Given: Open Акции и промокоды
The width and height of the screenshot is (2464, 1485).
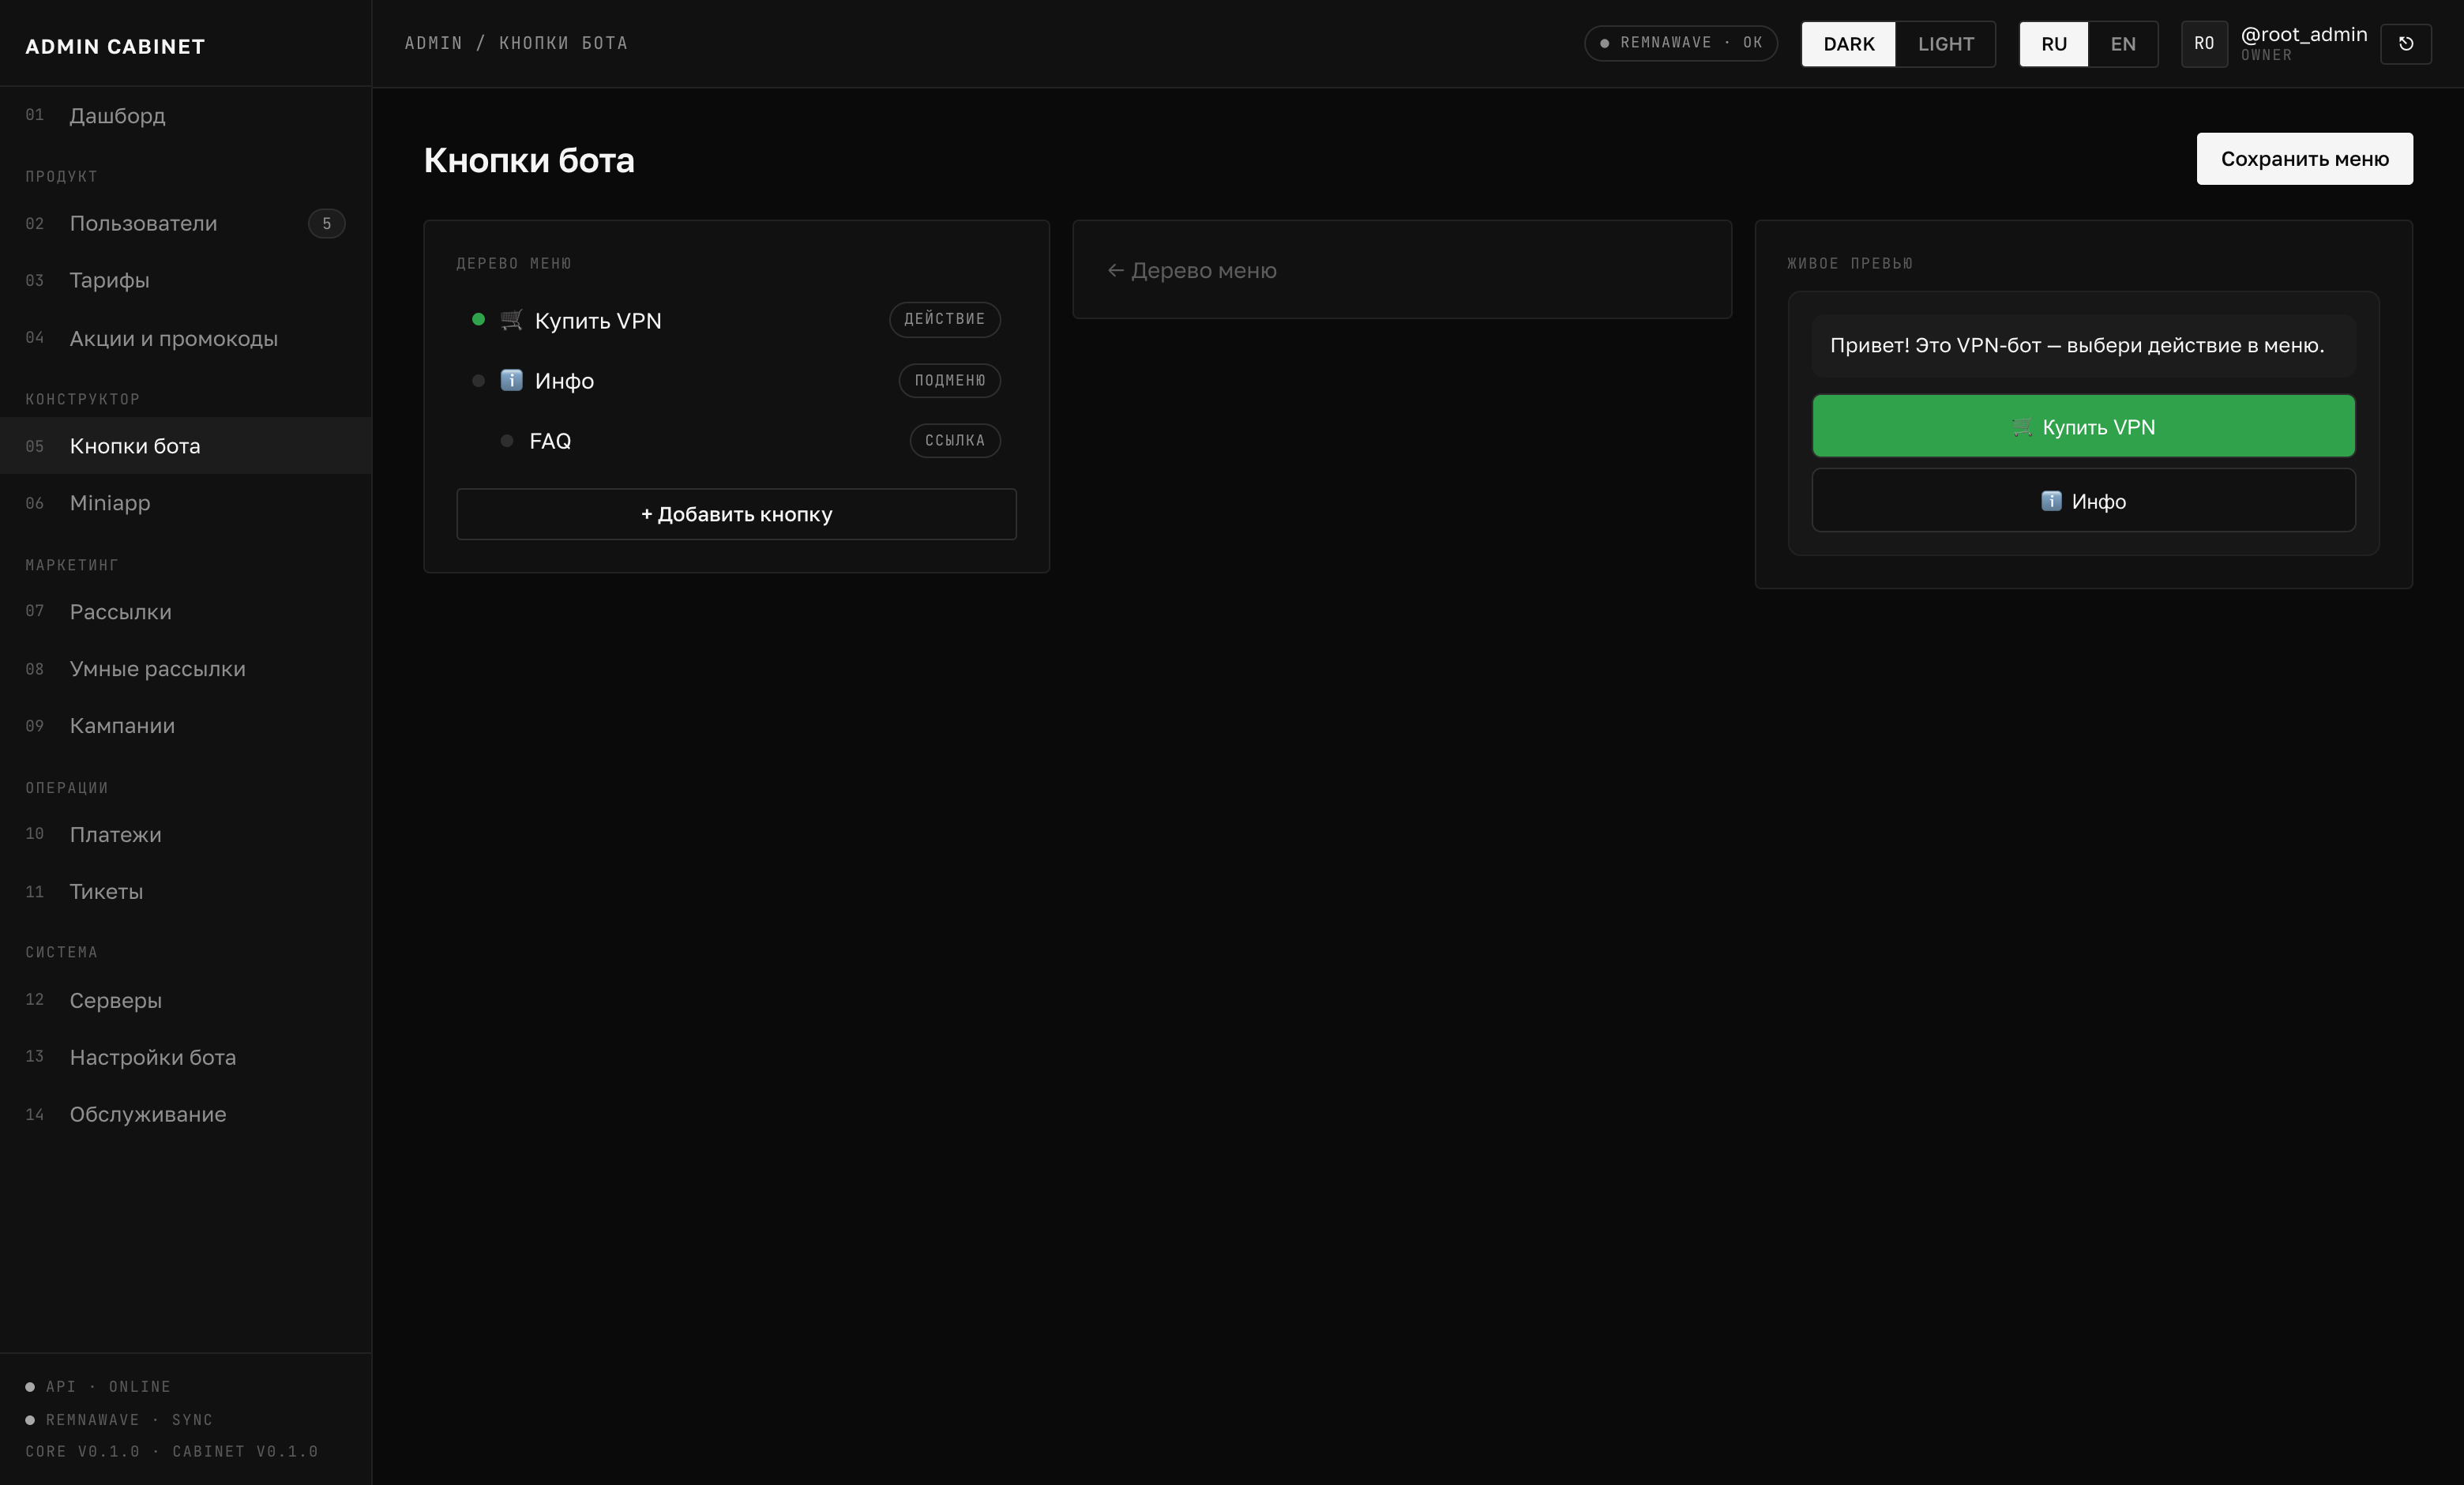Looking at the screenshot, I should tap(186, 338).
